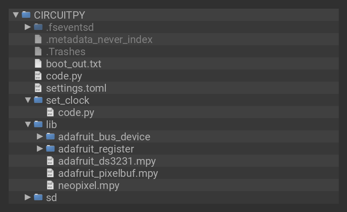347x212 pixels.
Task: Click the adafruit_ds3231.mpy file icon
Action: click(50, 161)
